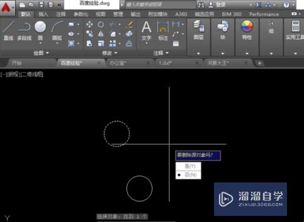Click the New drawing quick access icon

point(22,5)
